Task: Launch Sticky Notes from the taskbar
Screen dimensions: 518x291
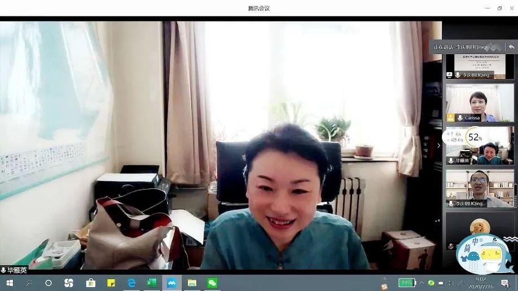Action: click(x=111, y=283)
